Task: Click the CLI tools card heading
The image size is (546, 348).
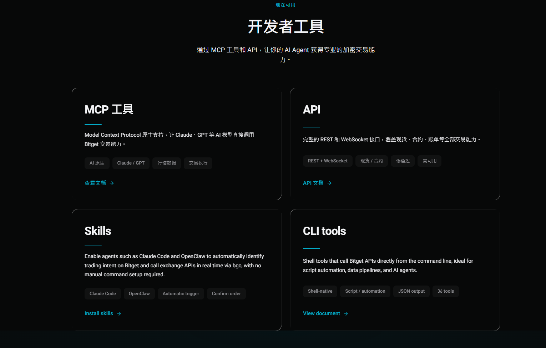Action: pyautogui.click(x=324, y=231)
